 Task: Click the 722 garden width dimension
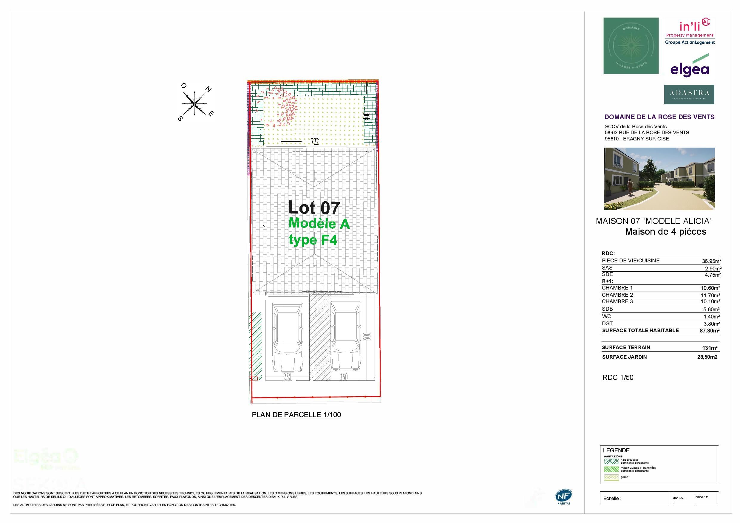[315, 141]
